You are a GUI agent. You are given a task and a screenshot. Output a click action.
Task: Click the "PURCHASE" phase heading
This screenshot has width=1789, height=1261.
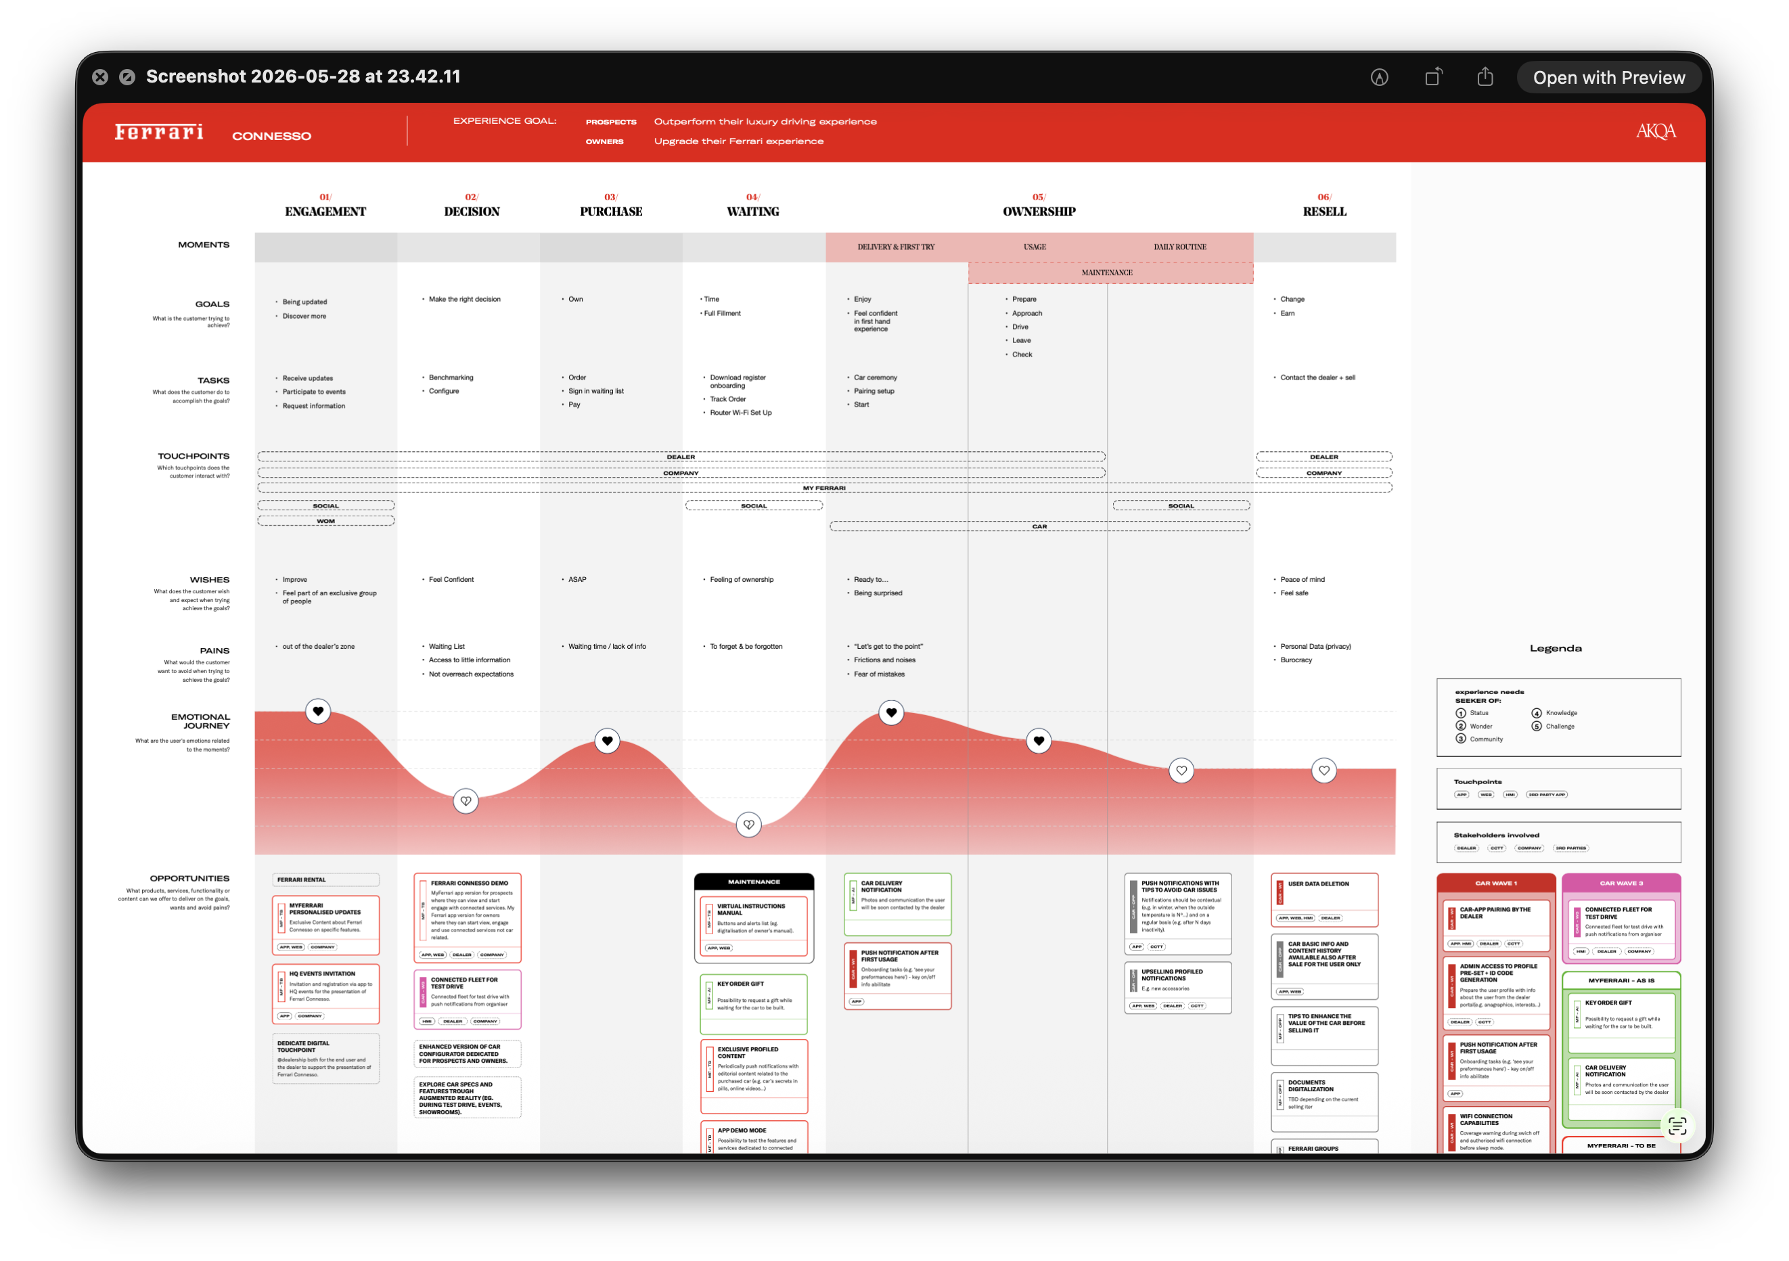(611, 211)
